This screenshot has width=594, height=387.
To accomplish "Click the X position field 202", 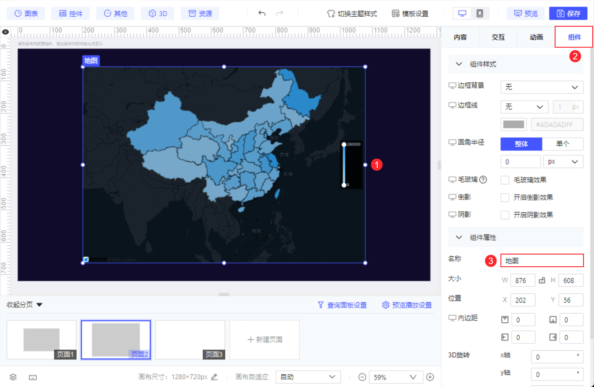I will tap(523, 300).
